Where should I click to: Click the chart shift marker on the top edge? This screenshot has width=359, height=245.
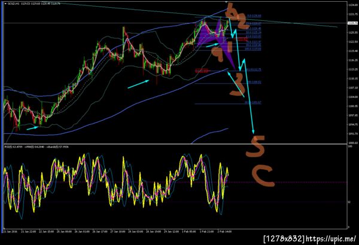coord(226,2)
